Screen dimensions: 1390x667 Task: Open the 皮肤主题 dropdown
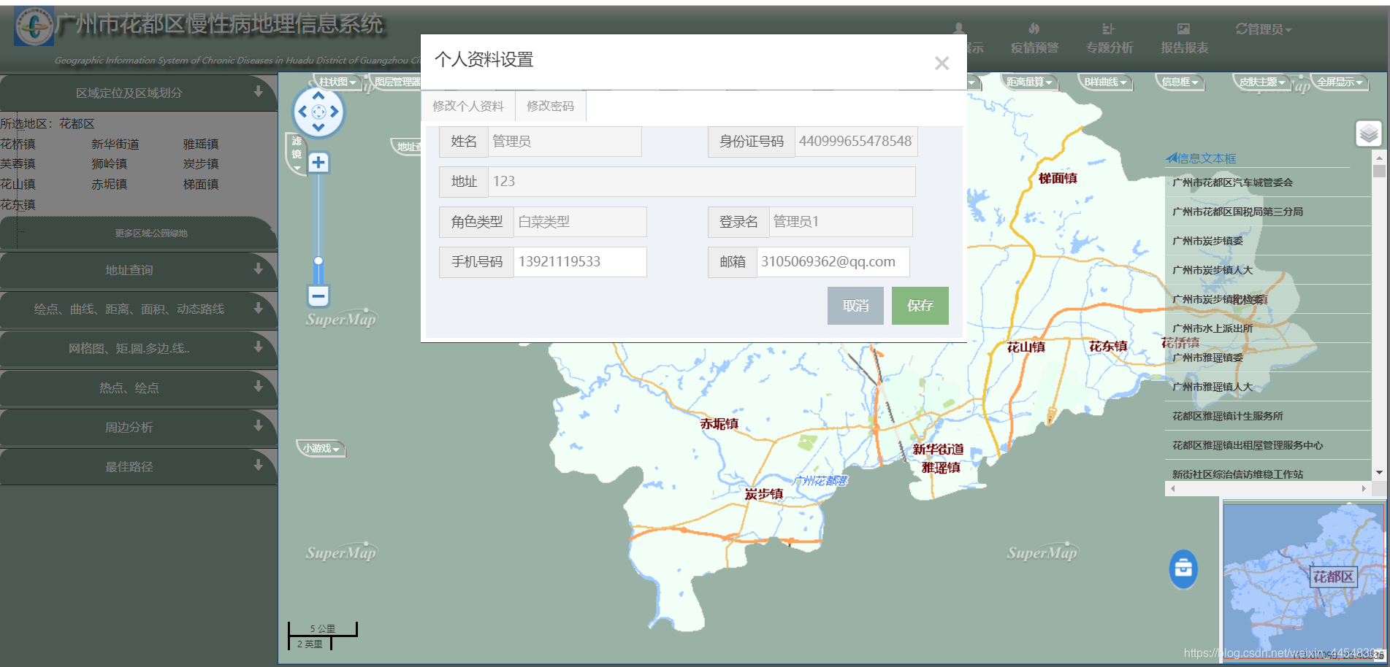pos(1261,82)
